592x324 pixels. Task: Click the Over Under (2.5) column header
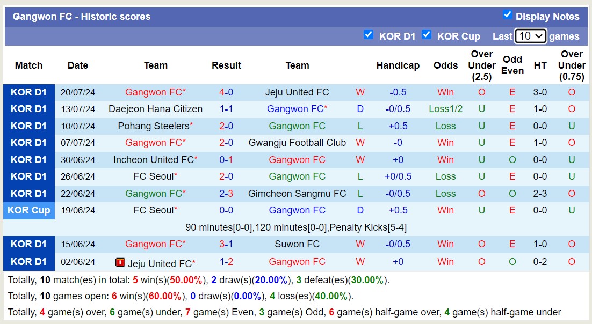pos(481,65)
